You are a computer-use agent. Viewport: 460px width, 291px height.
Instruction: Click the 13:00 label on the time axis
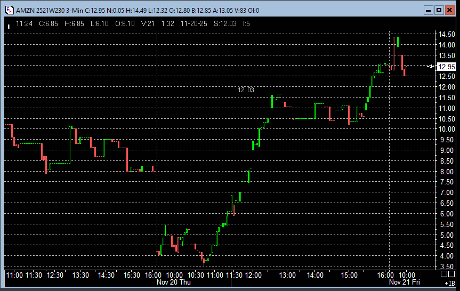[x=288, y=275]
